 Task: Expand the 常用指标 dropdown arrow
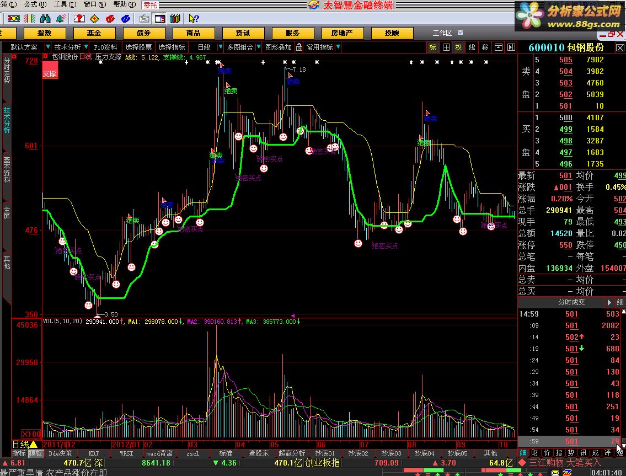[x=338, y=47]
